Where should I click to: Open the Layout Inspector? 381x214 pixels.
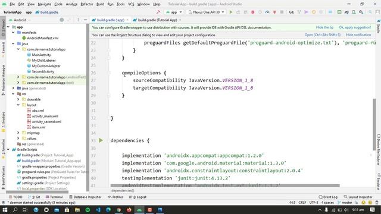coord(358,197)
